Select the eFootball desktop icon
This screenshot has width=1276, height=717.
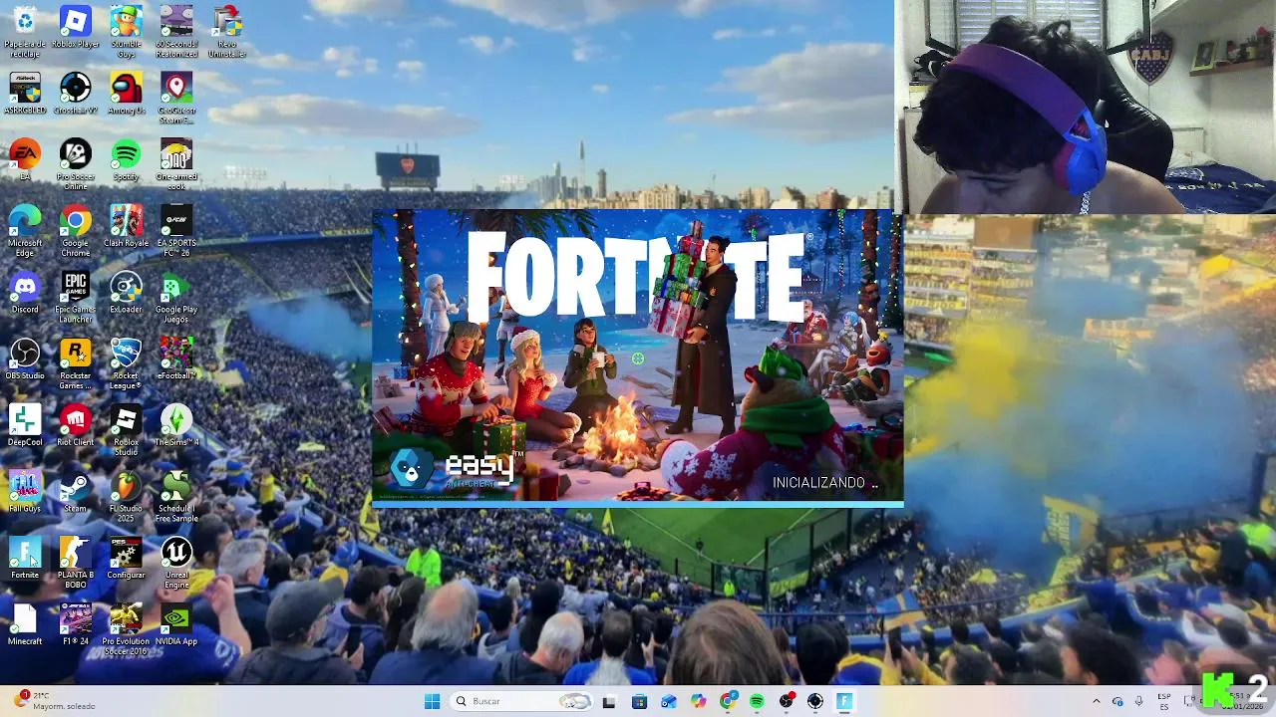[176, 358]
